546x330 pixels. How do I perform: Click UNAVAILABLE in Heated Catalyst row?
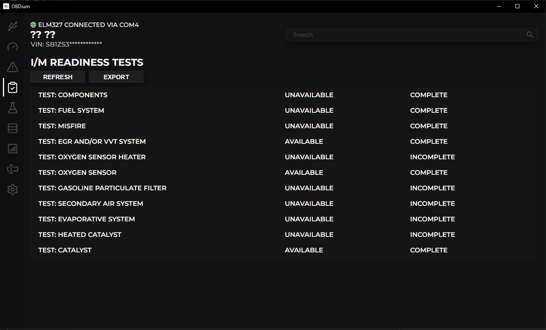click(x=309, y=234)
